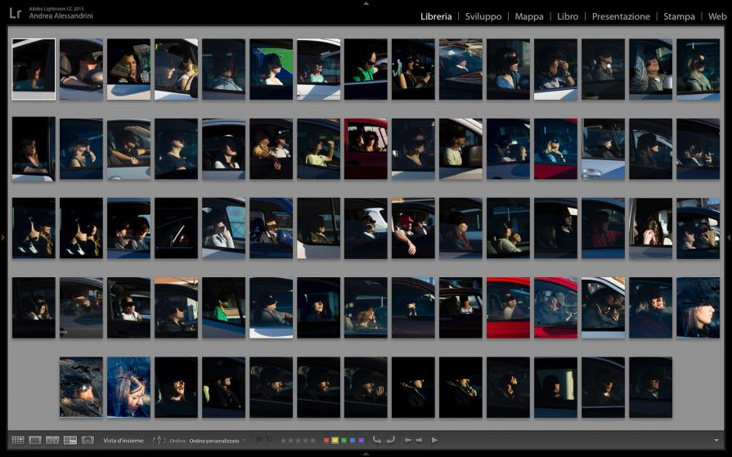This screenshot has width=732, height=457.
Task: Expand the hidden bottom filmstrip panel
Action: click(x=366, y=454)
